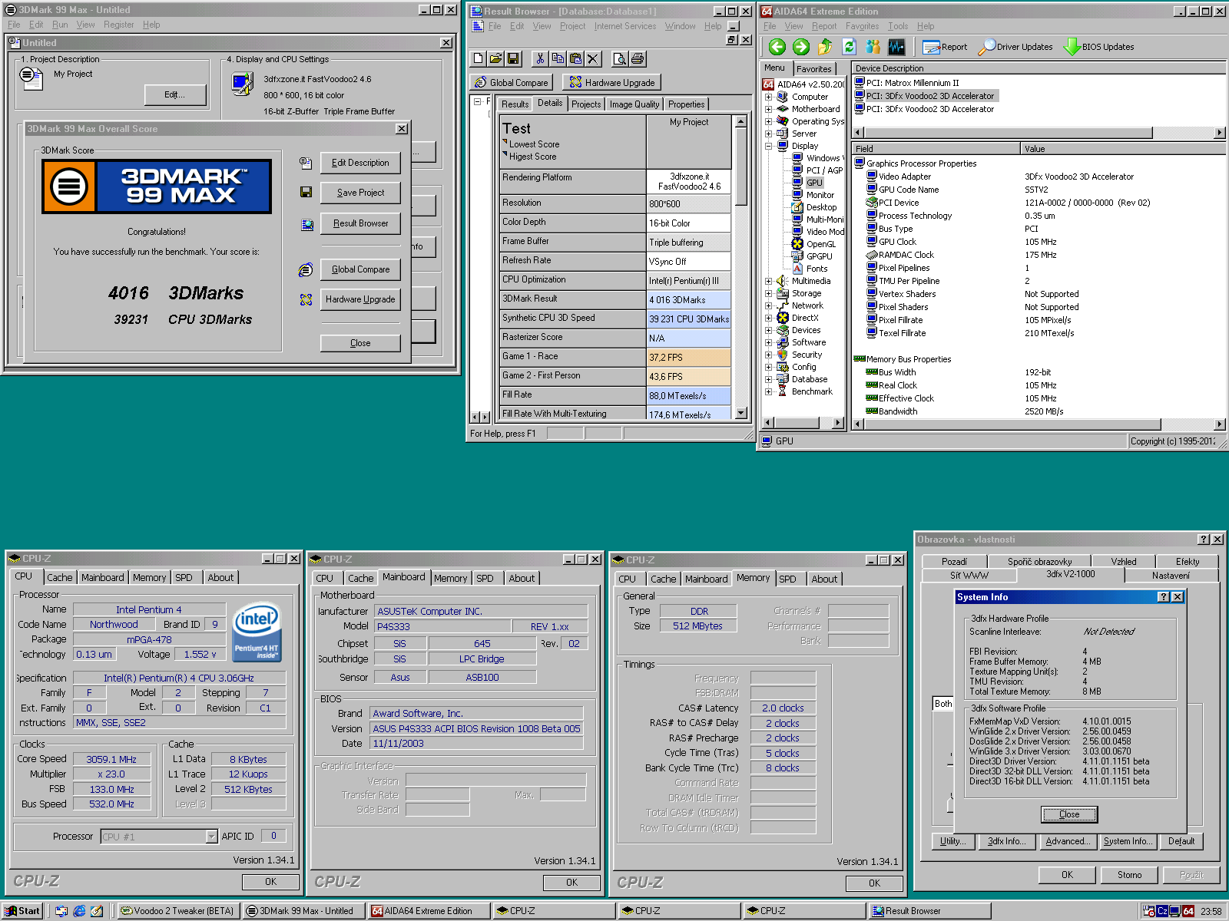Open Tools menu in AIDA64
Screen dimensions: 1229x921
tap(898, 26)
